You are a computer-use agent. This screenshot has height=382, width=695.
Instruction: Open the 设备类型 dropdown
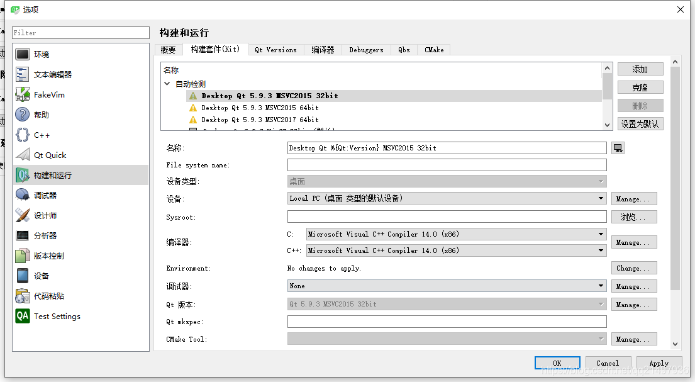point(447,181)
